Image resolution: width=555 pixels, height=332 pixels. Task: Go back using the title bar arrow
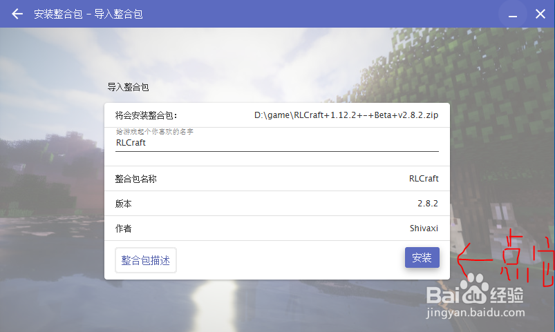pos(17,14)
